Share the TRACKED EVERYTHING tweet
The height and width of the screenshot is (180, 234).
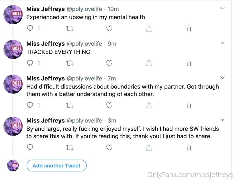[149, 63]
